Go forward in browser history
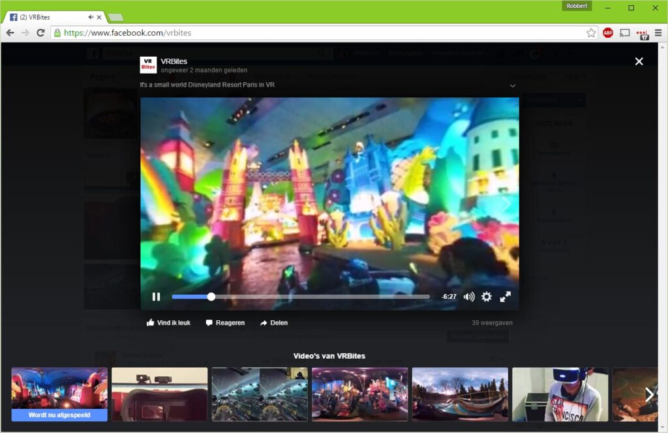The height and width of the screenshot is (433, 668). [25, 33]
